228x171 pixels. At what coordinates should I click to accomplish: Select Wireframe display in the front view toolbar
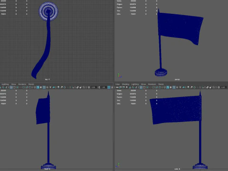[35, 87]
